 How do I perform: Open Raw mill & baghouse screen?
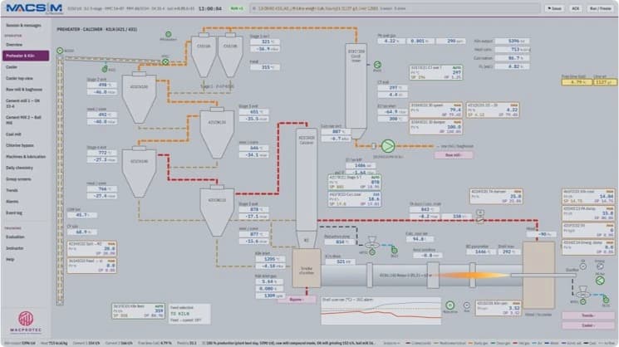26,90
